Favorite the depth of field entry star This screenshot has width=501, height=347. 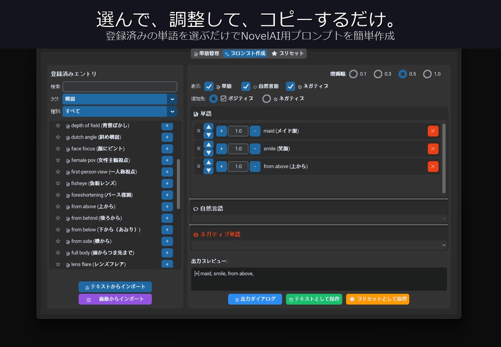click(x=59, y=125)
